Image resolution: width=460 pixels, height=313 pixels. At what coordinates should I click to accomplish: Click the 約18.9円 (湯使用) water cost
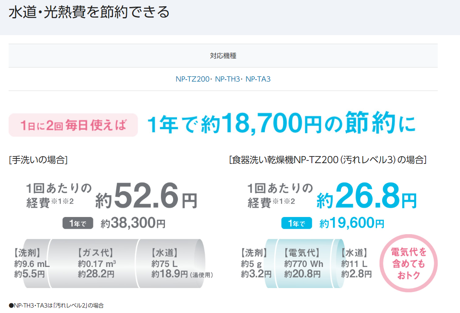click(x=182, y=274)
